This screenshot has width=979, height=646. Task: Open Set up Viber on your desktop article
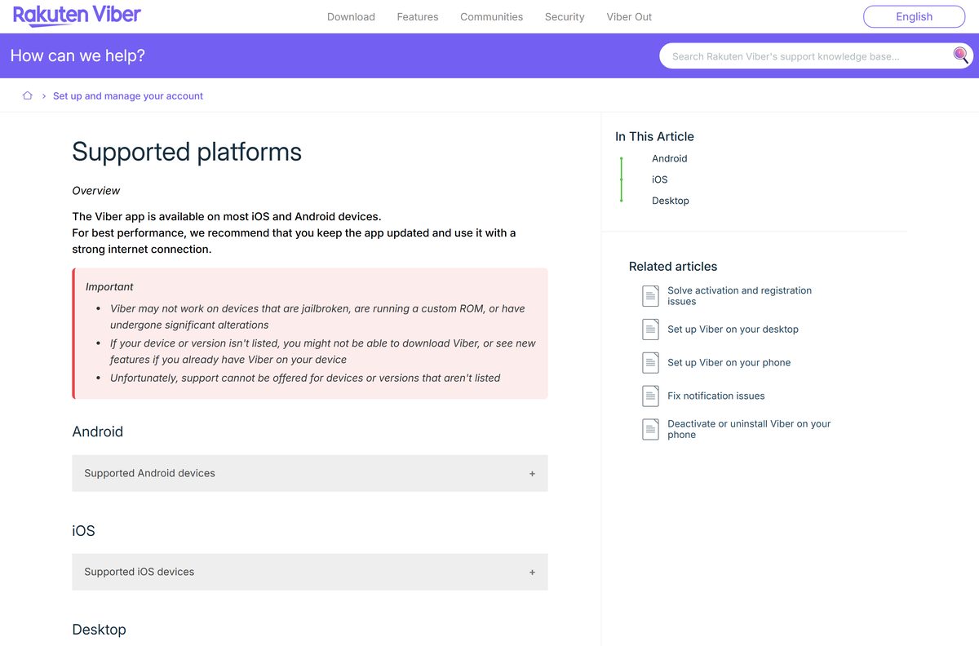733,330
